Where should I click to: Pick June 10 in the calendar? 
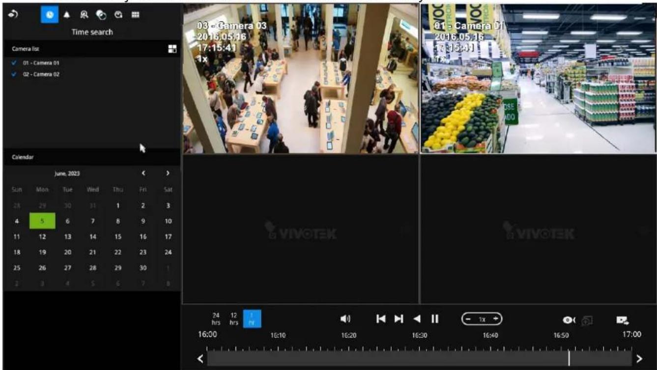(168, 221)
